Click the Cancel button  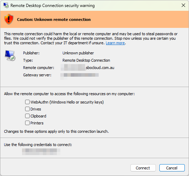(172, 168)
